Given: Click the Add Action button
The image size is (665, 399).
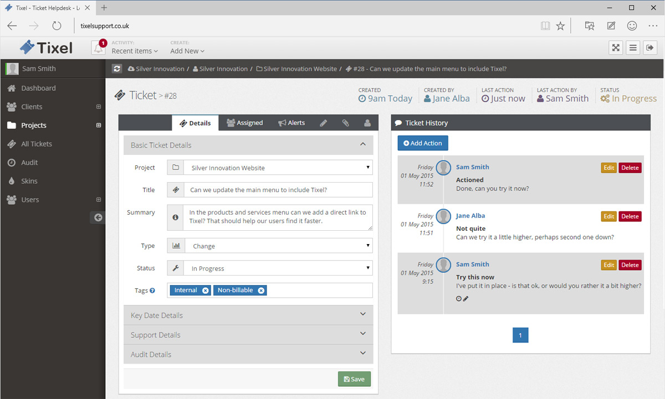Looking at the screenshot, I should pyautogui.click(x=423, y=143).
